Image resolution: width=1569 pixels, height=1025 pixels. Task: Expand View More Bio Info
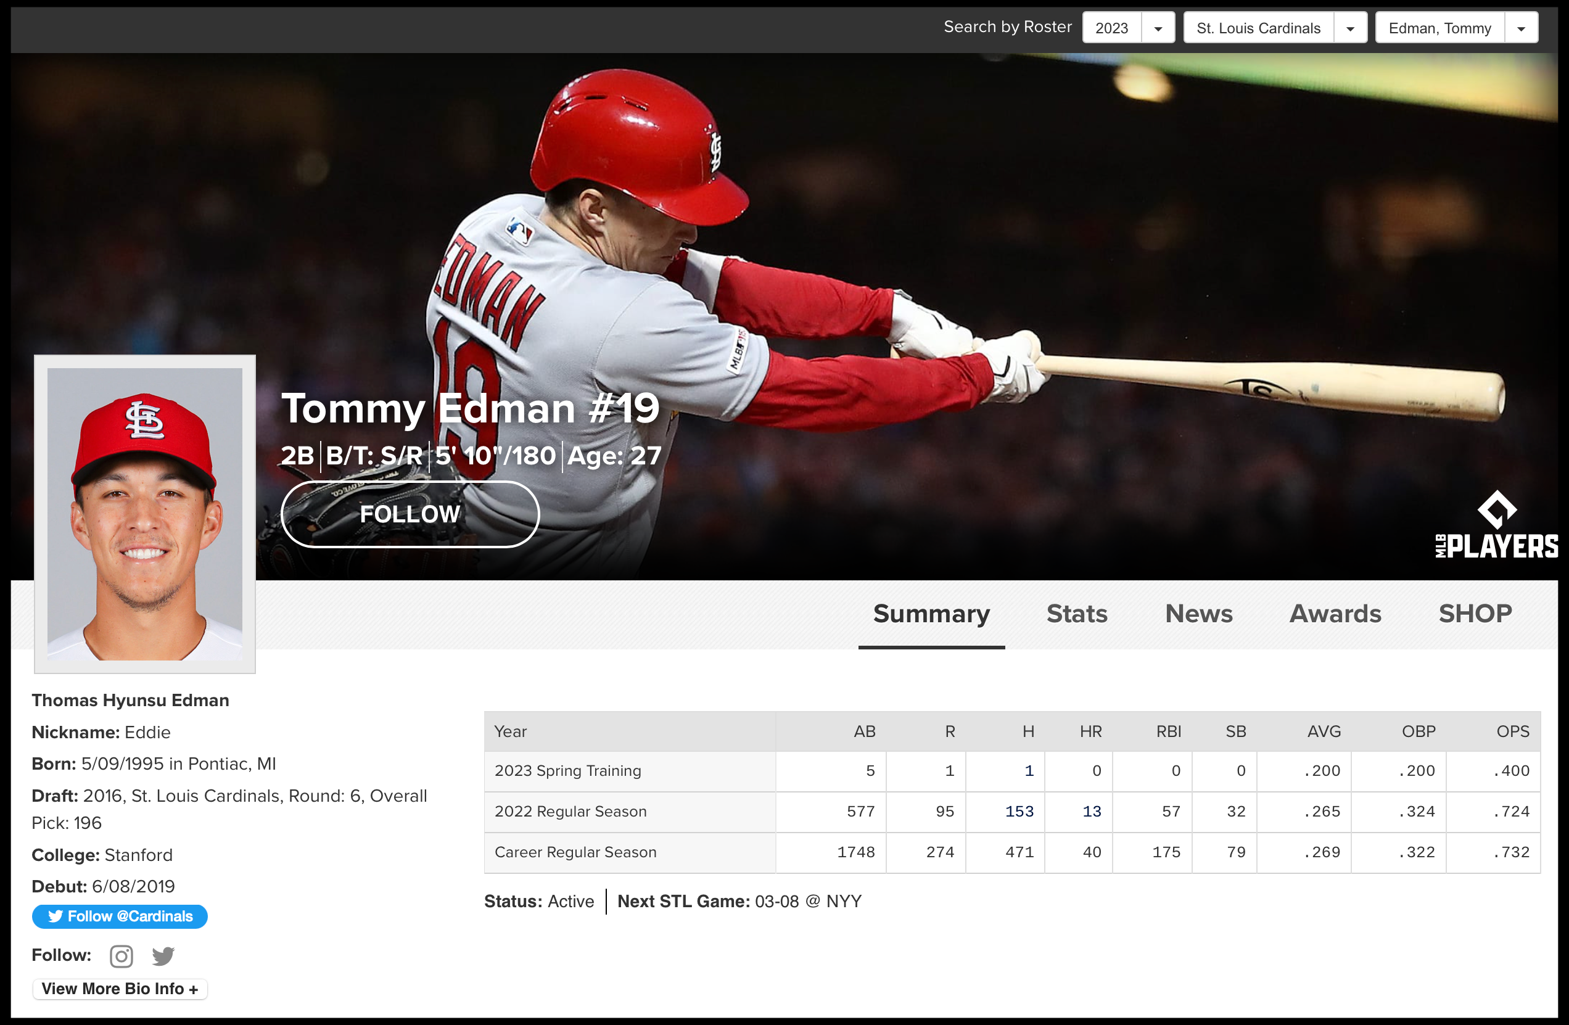coord(120,989)
